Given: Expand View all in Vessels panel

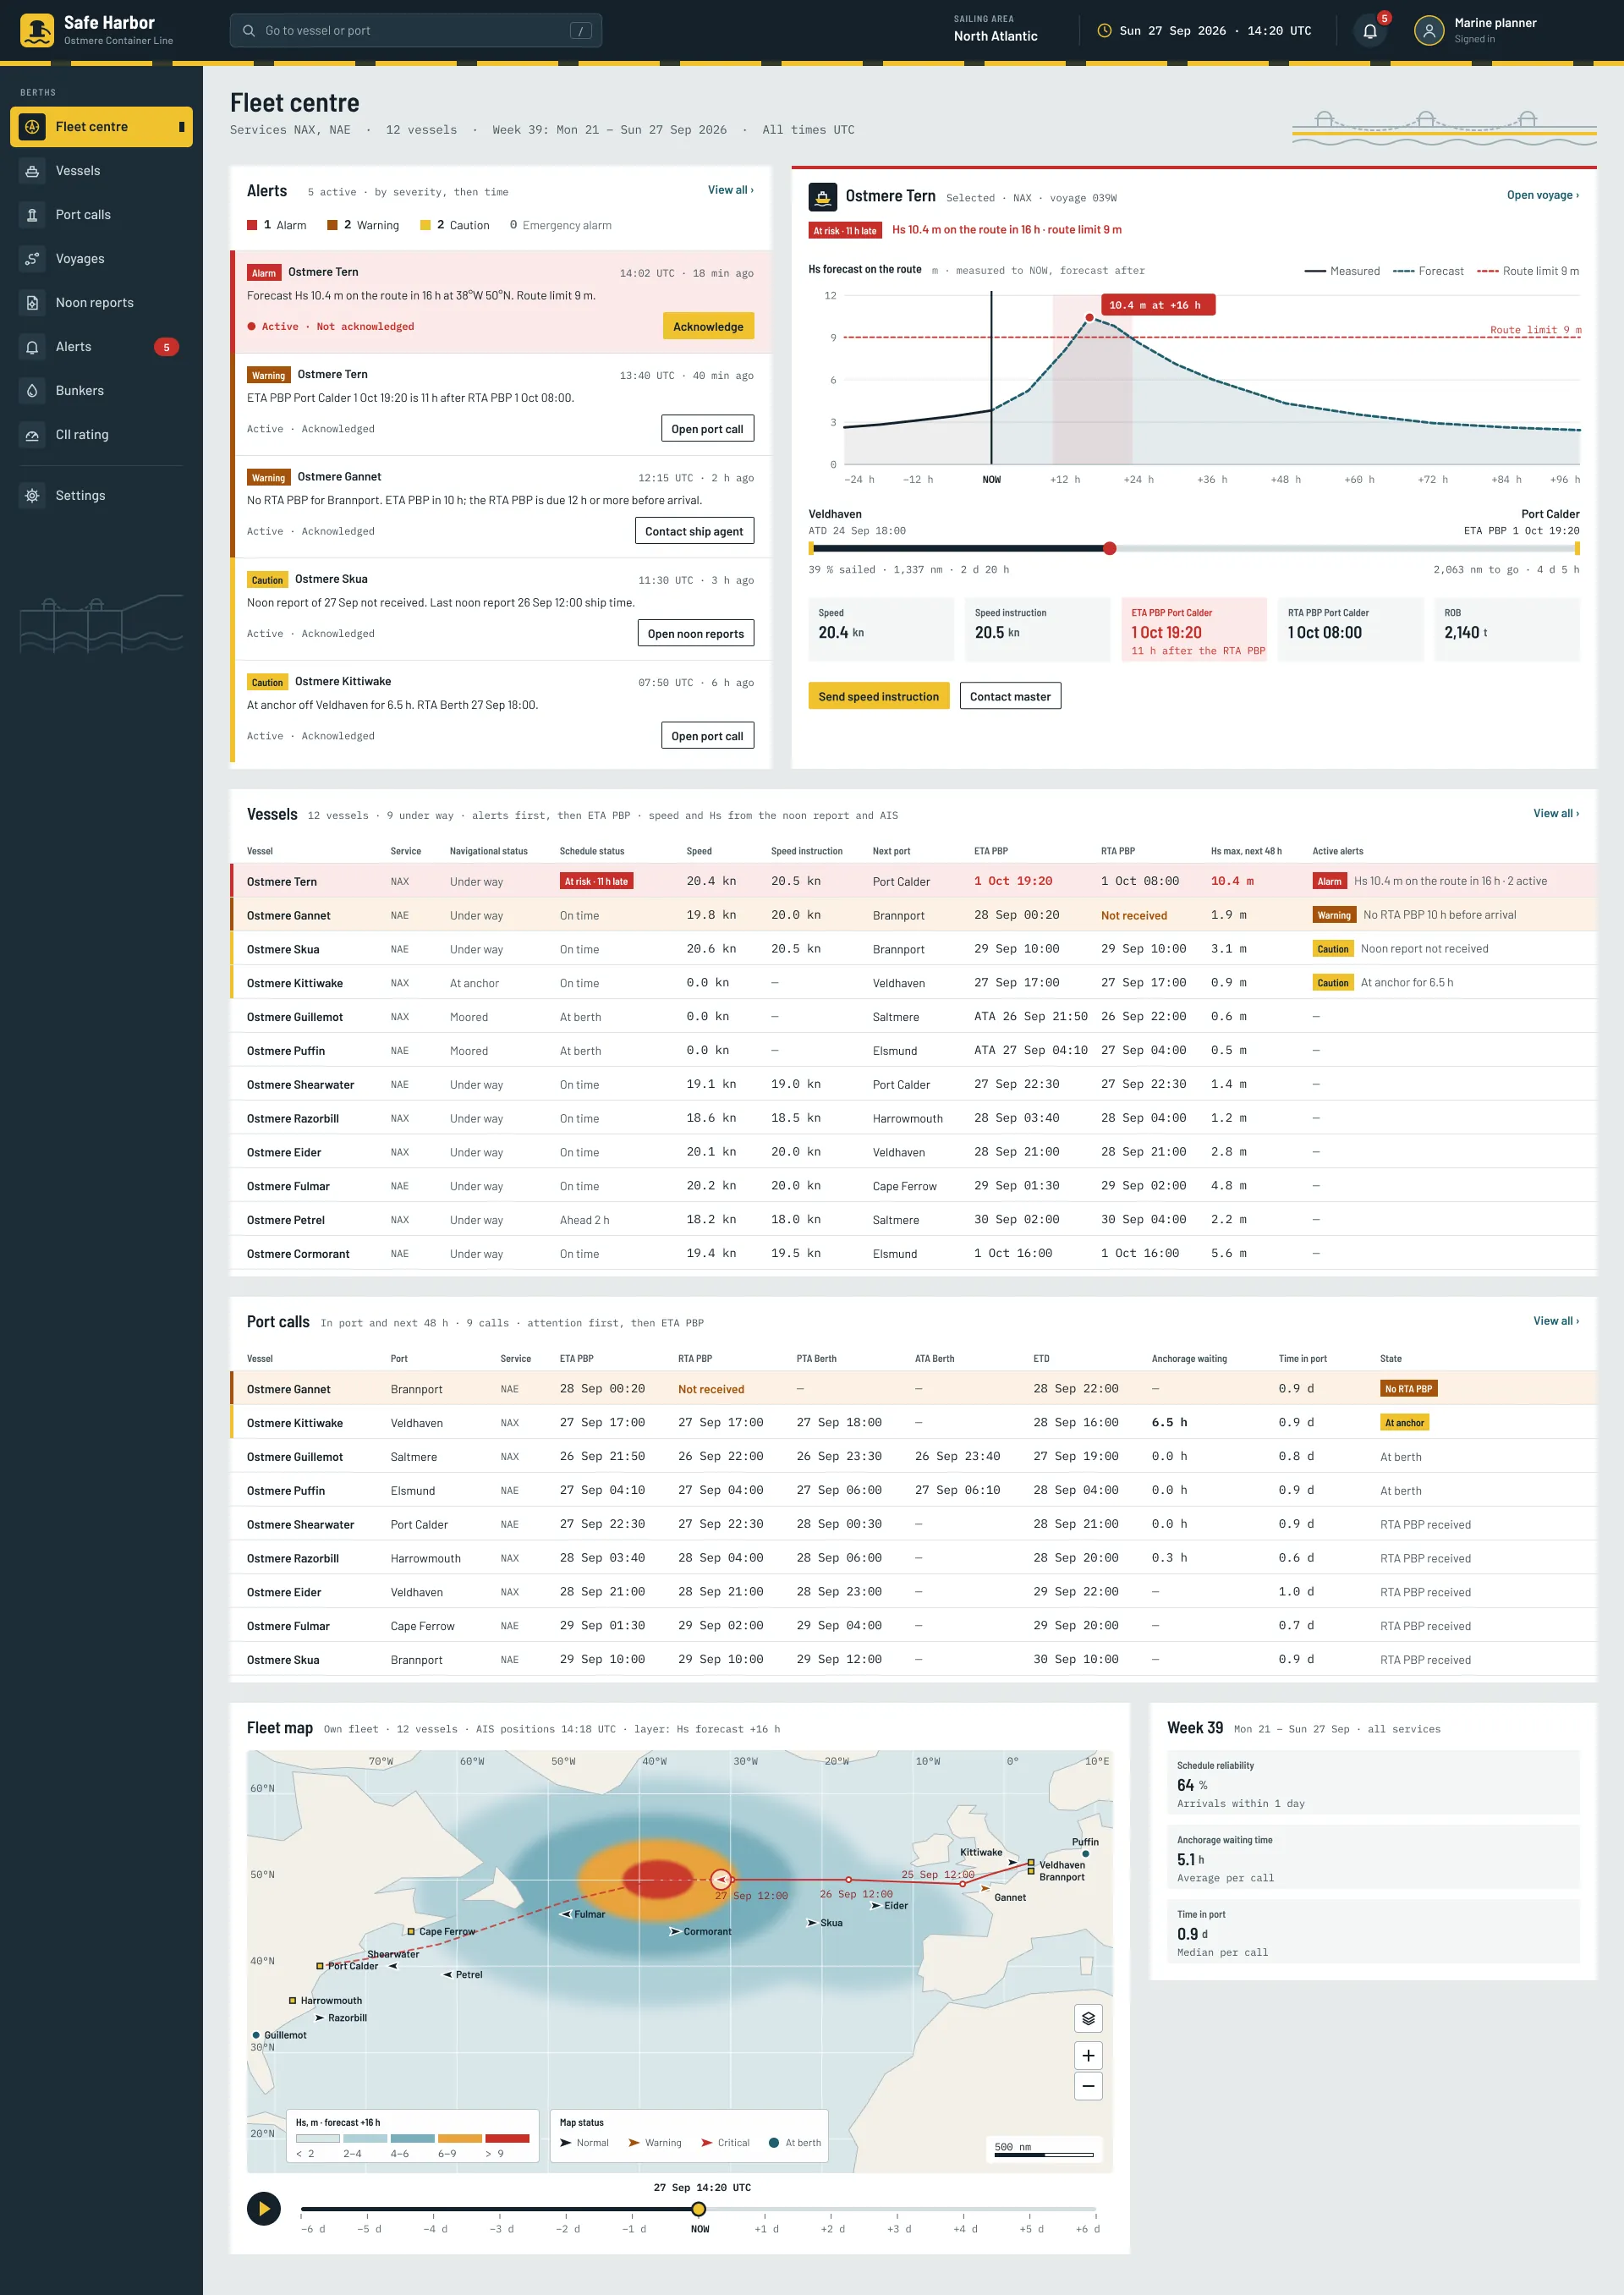Looking at the screenshot, I should (x=1556, y=813).
